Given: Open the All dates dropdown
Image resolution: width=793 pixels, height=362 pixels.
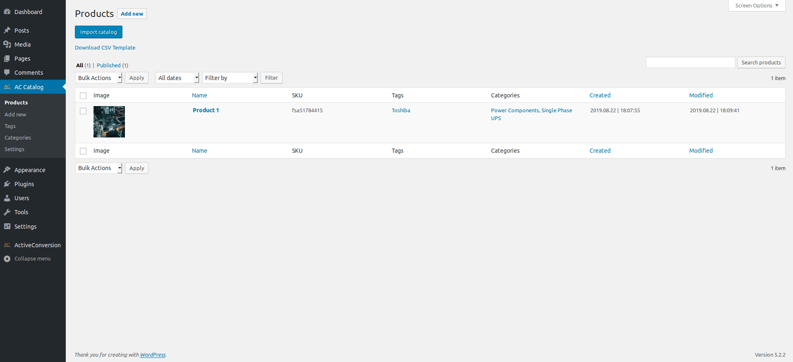Looking at the screenshot, I should [177, 78].
